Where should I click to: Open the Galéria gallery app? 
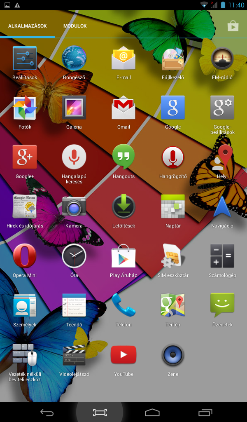pos(74,108)
